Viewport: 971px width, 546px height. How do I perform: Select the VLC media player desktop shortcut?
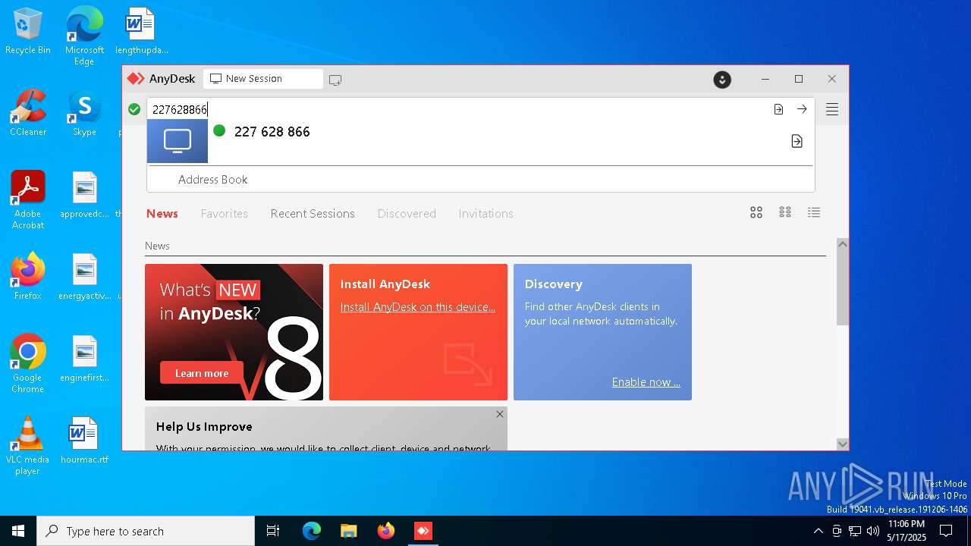(x=28, y=446)
